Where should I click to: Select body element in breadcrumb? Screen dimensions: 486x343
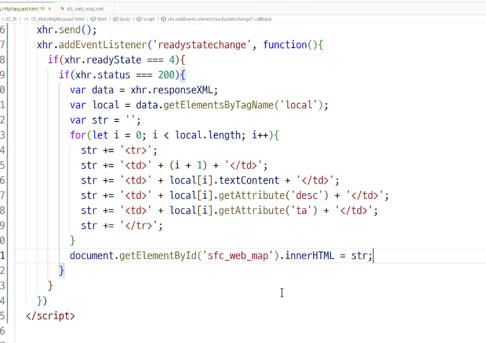click(125, 19)
